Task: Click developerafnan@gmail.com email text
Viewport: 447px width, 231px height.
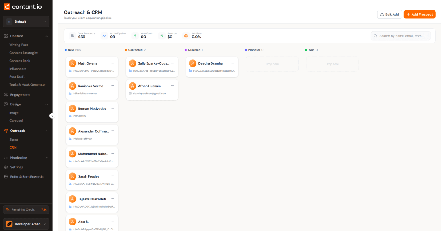Action: (x=150, y=93)
